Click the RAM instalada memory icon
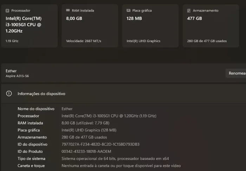Image resolution: width=246 pixels, height=171 pixels. click(x=68, y=10)
